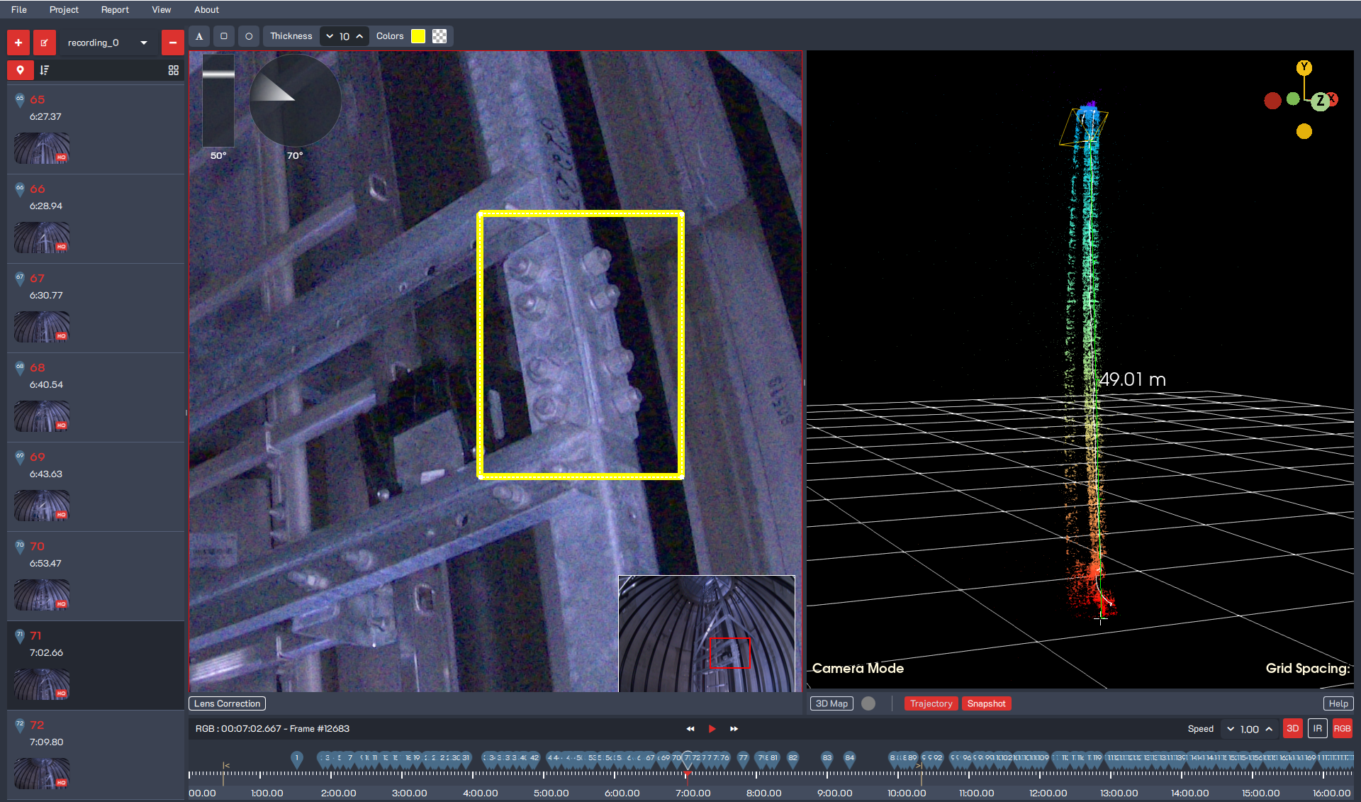Click the Z axis gizmo handle
Screen dimensions: 1361x802
(1320, 101)
